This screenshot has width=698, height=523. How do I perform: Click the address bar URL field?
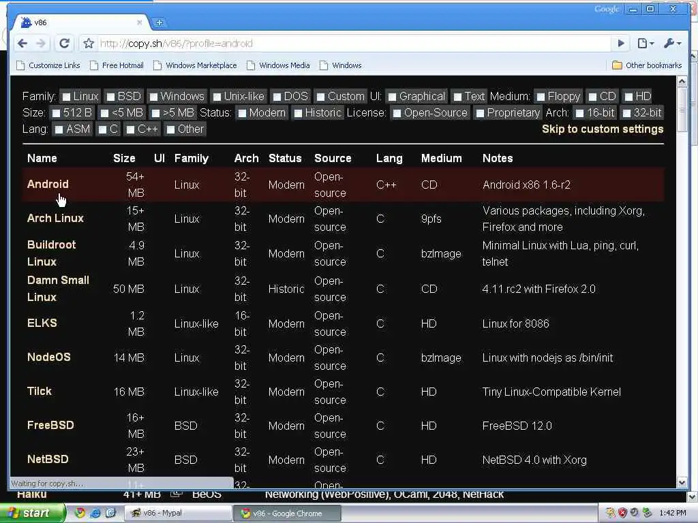[x=354, y=43]
